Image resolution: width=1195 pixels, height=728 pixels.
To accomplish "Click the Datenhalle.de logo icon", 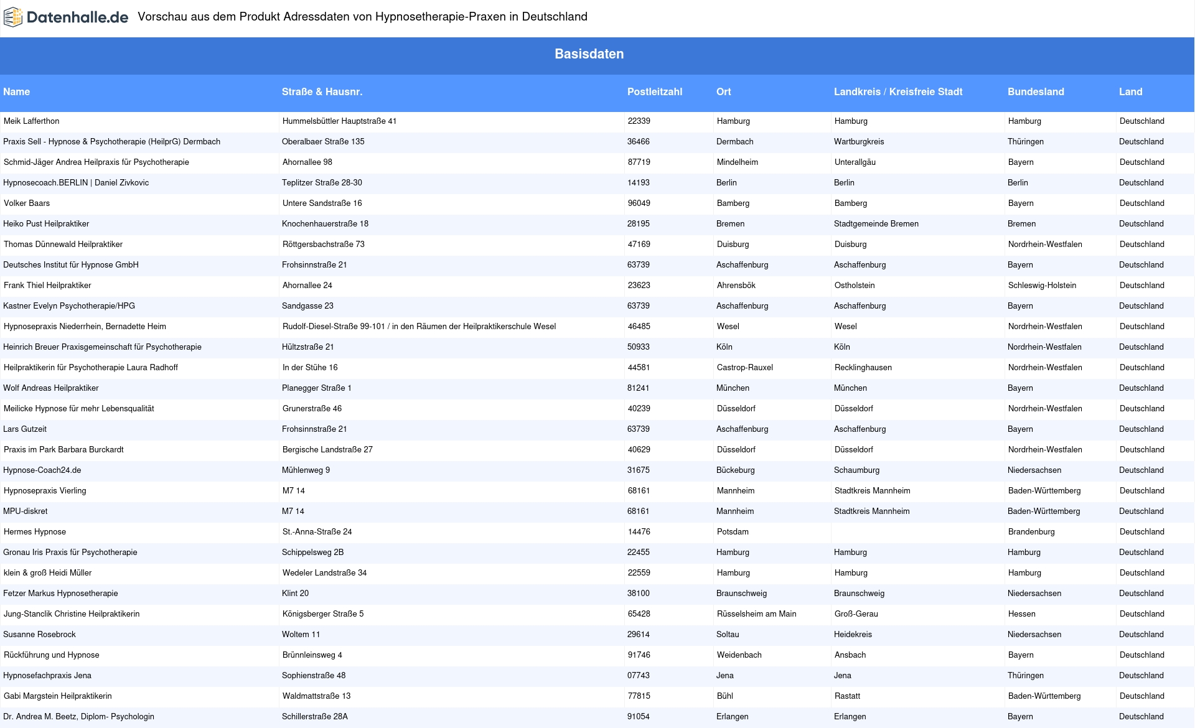I will [13, 17].
